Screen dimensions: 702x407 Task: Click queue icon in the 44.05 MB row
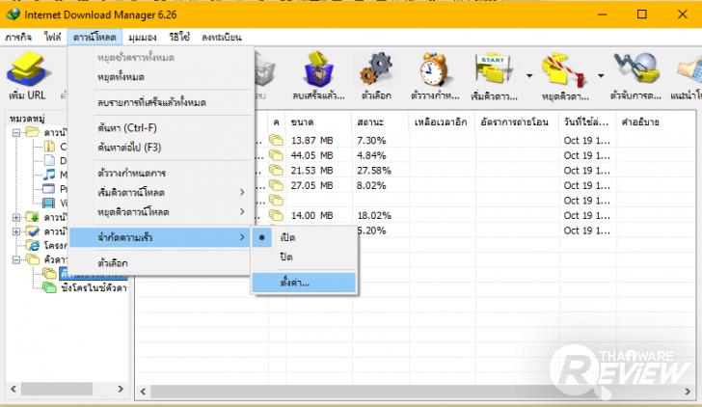point(276,155)
